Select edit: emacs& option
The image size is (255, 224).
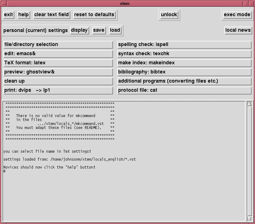pyautogui.click(x=58, y=54)
